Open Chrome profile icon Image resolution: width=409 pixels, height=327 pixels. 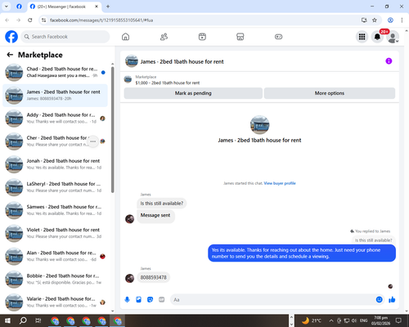[390, 20]
